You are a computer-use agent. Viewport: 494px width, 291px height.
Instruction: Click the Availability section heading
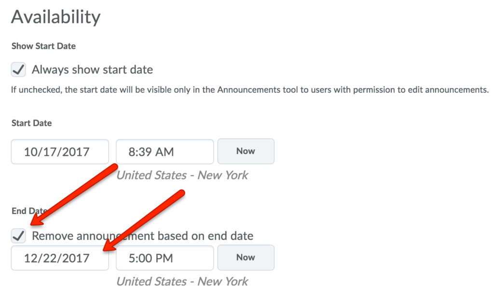pos(56,17)
